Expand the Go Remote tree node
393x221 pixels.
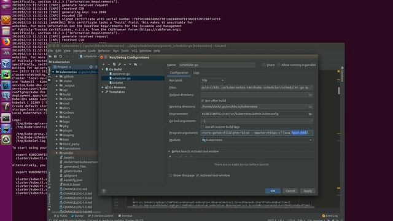[x=103, y=87]
